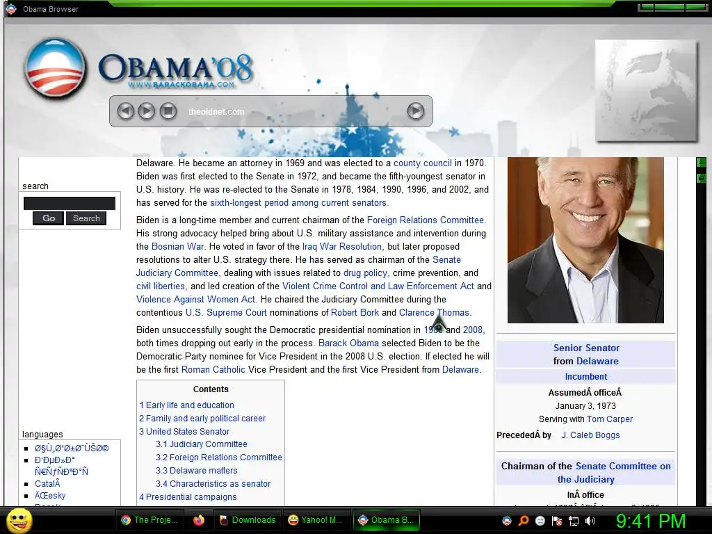Jump to 3.4 Characteristics as senator
712x534 pixels.
pyautogui.click(x=213, y=484)
